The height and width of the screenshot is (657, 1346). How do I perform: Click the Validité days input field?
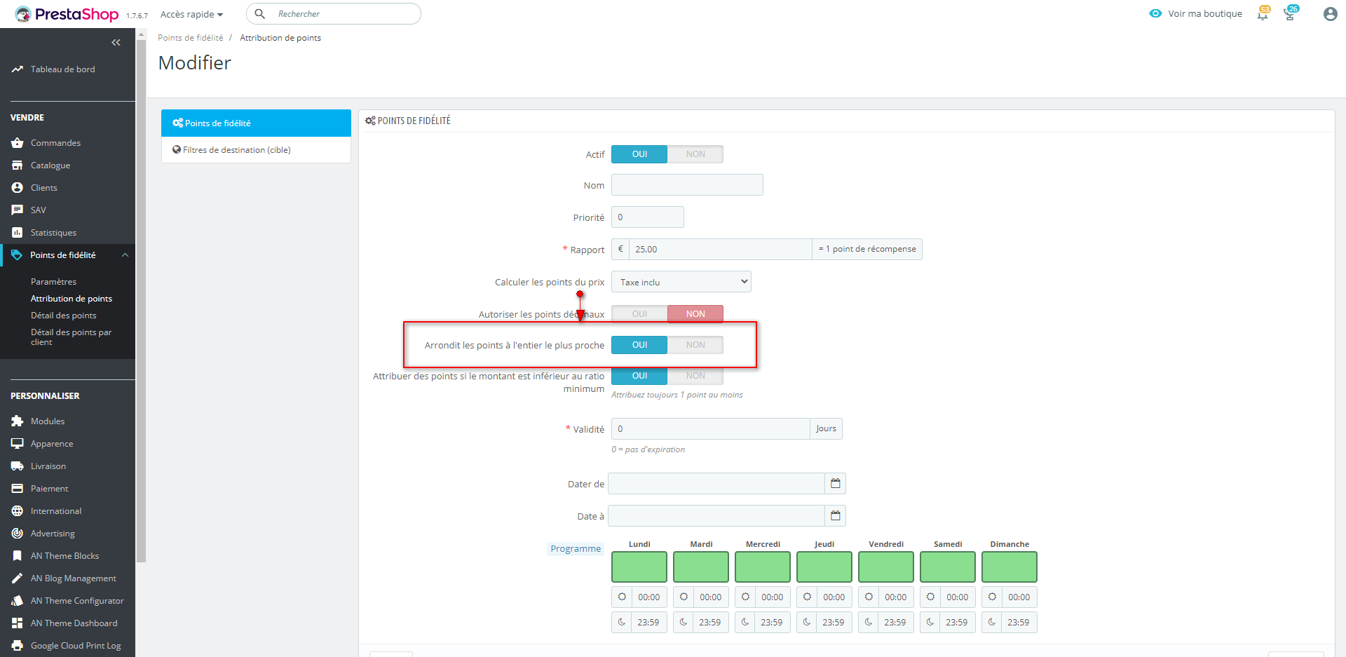pos(711,429)
